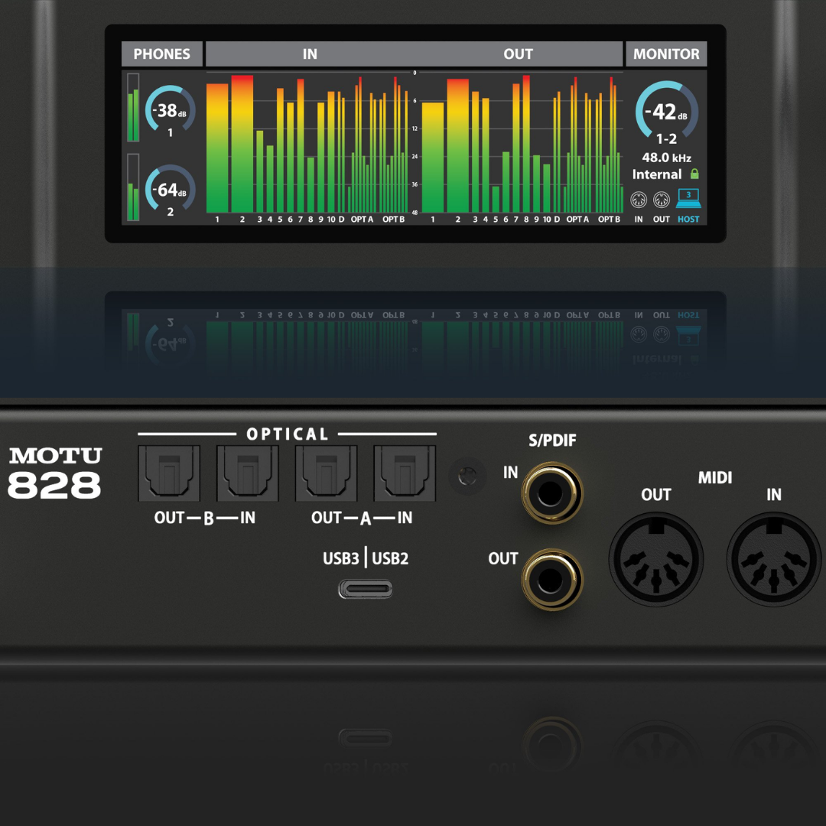Screen dimensions: 826x826
Task: Click the optical bank B IN port
Action: 248,473
